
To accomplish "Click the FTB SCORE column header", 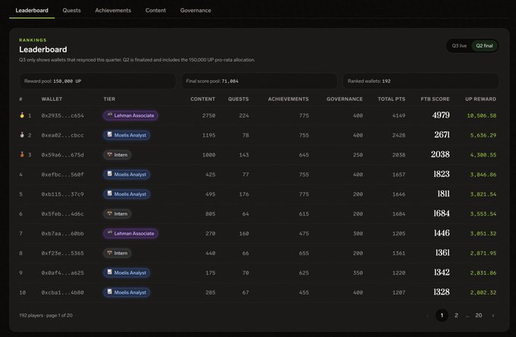I will (435, 99).
